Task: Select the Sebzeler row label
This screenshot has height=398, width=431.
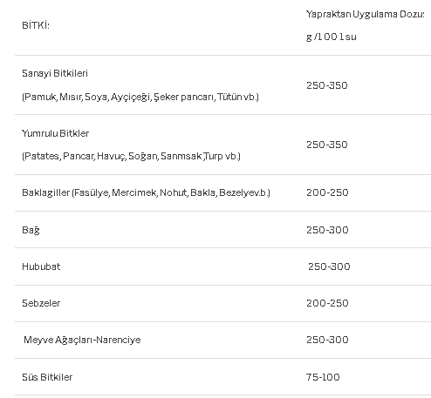Action: pyautogui.click(x=41, y=303)
